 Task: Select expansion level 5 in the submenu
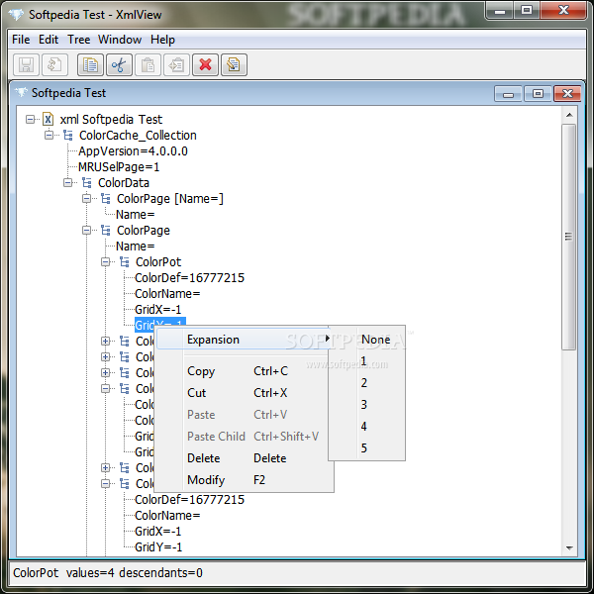click(367, 448)
